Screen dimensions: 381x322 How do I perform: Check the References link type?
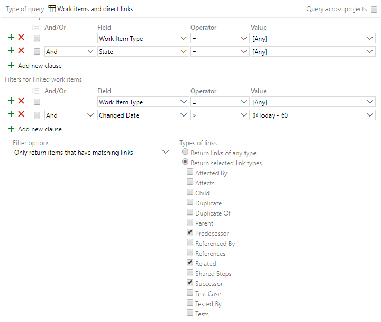click(190, 253)
